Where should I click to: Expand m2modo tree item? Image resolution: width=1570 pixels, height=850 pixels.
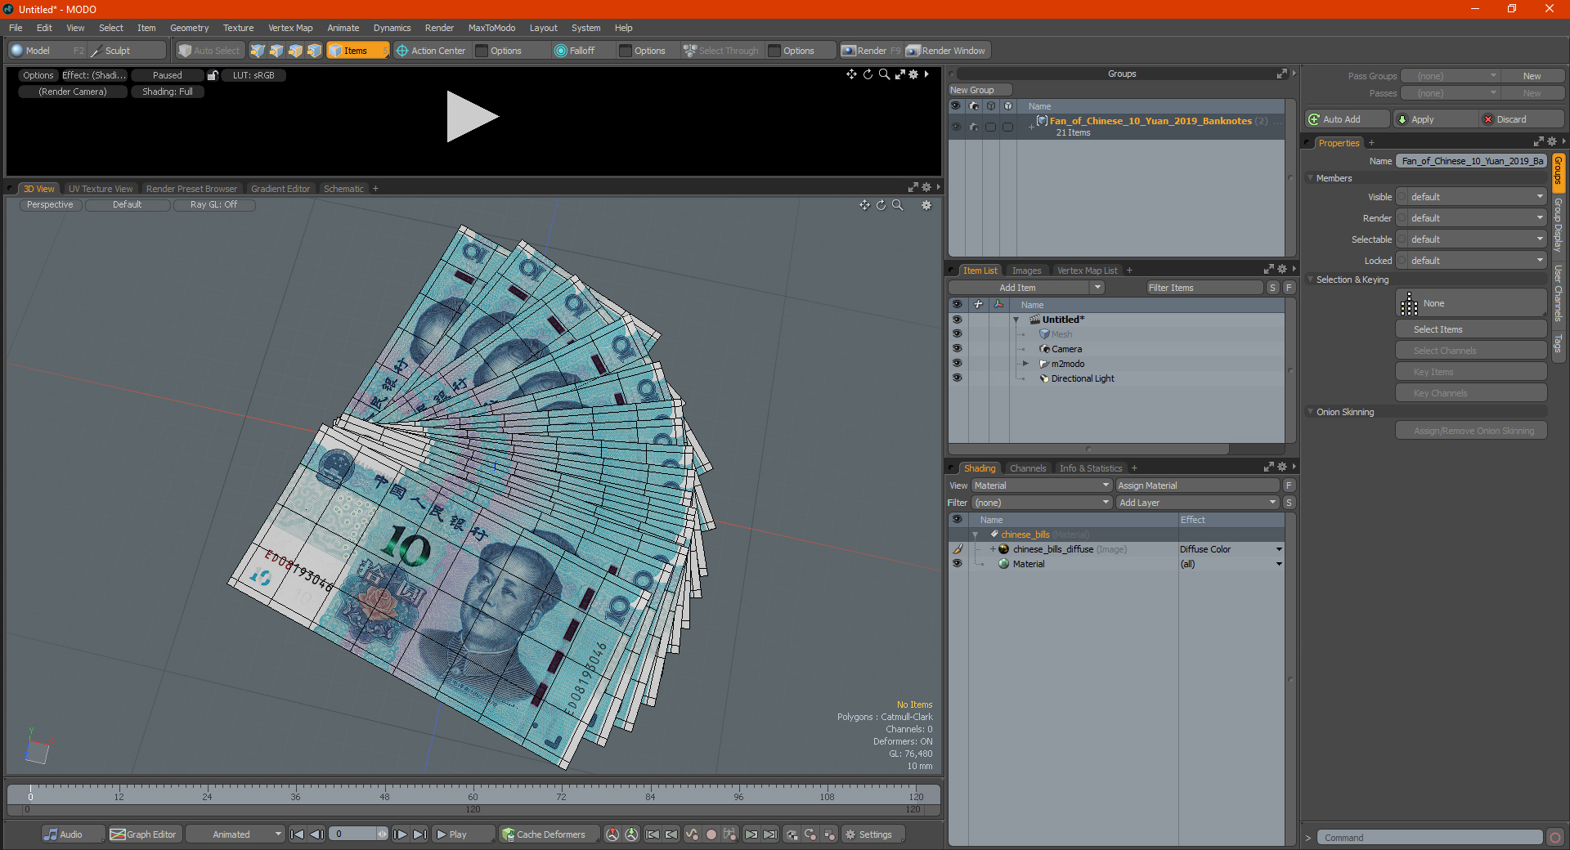tap(1025, 364)
